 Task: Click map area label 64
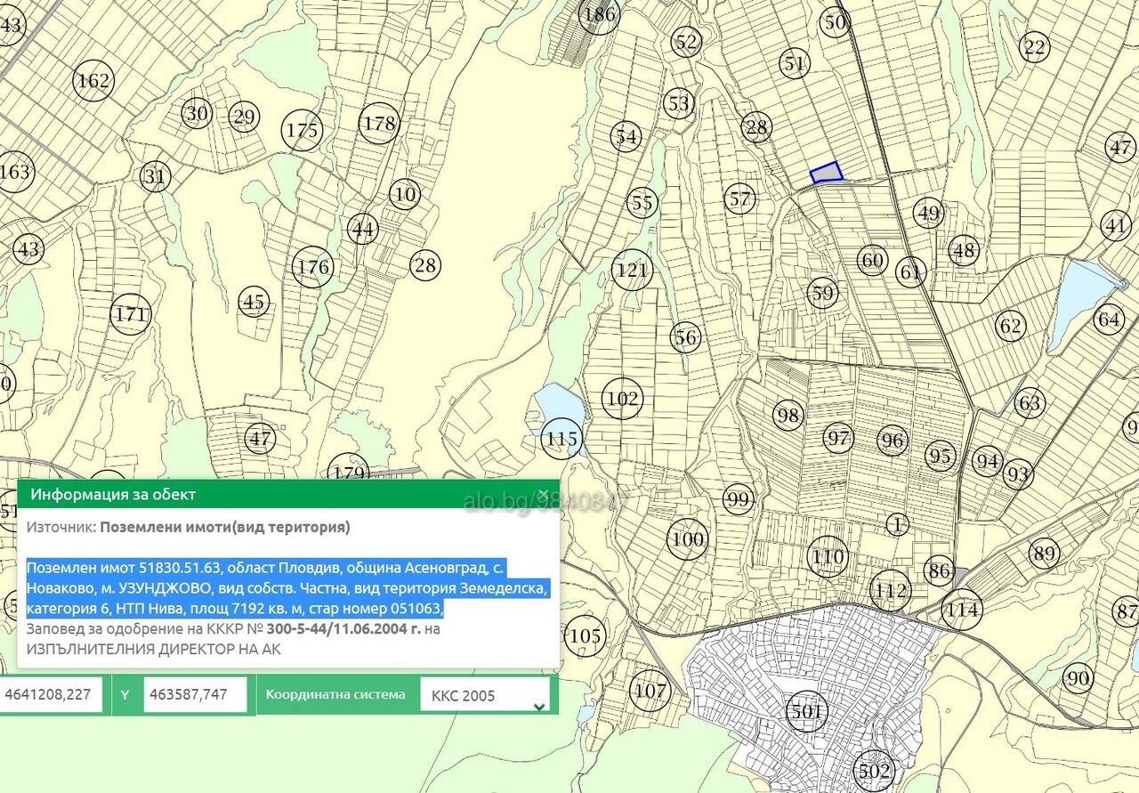pyautogui.click(x=1110, y=319)
